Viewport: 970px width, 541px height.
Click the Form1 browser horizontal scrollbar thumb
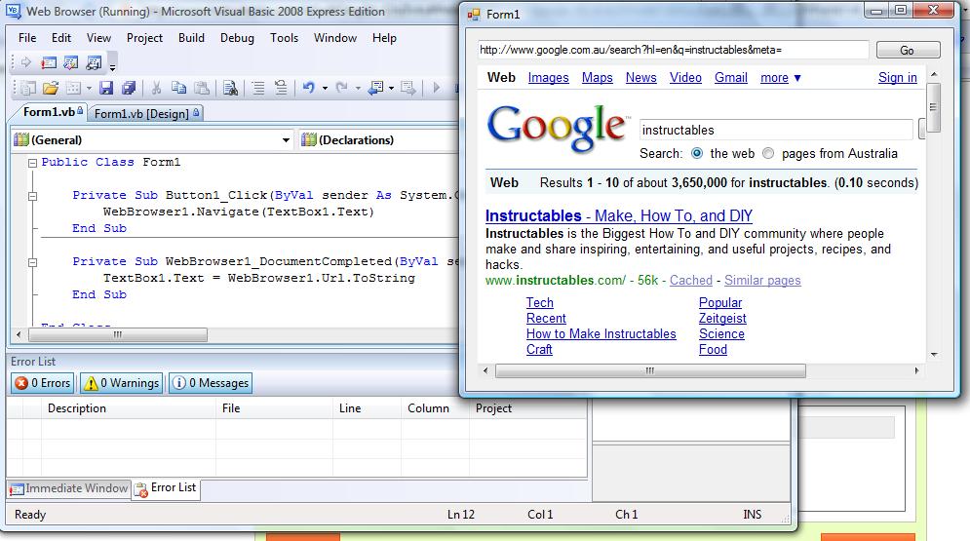point(650,371)
